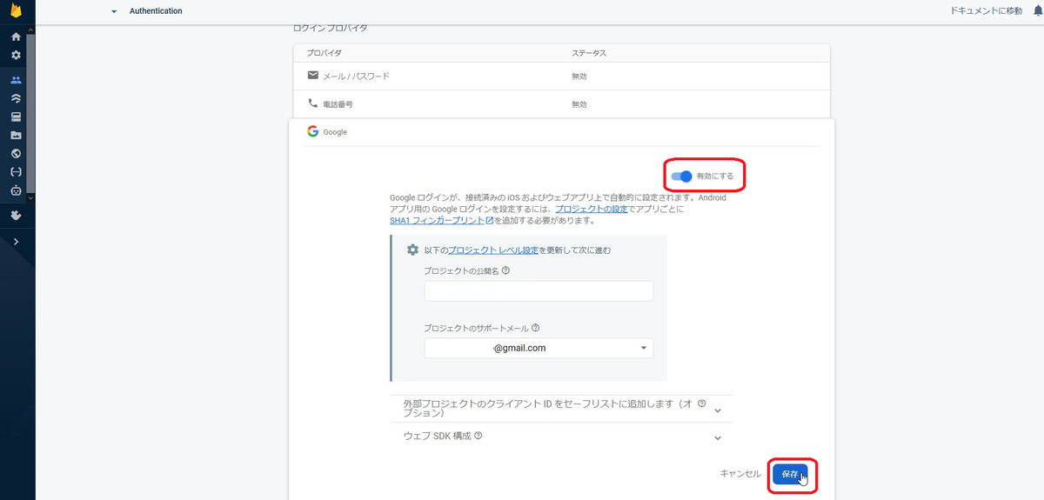Click the notifications bell icon
This screenshot has width=1044, height=500.
pyautogui.click(x=1037, y=11)
